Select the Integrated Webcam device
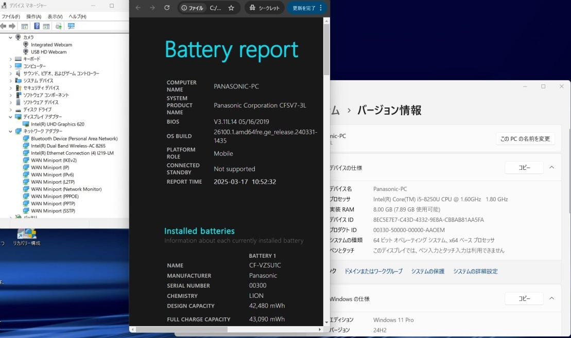Screen dimensions: 571x338 click(51, 45)
